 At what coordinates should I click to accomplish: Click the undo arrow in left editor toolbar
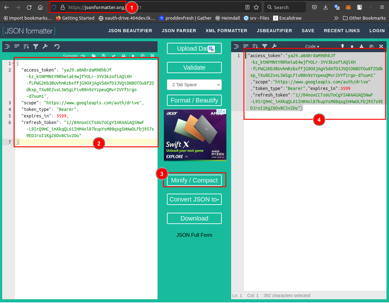[57, 47]
